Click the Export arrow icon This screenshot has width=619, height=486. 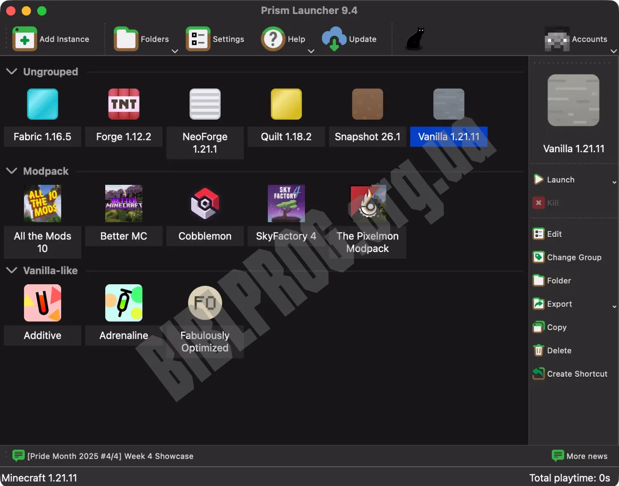pos(539,304)
